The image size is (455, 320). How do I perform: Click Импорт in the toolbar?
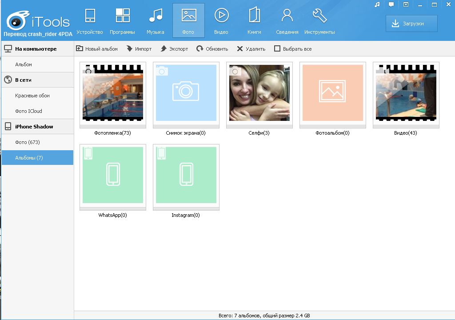click(x=139, y=49)
